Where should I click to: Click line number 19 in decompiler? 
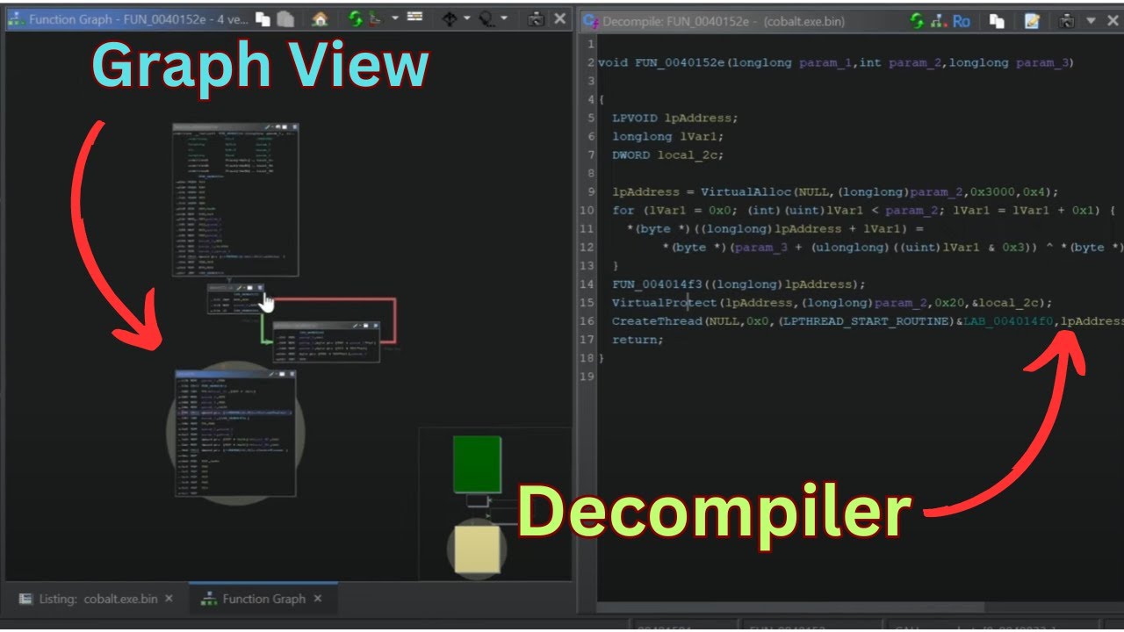(x=588, y=377)
